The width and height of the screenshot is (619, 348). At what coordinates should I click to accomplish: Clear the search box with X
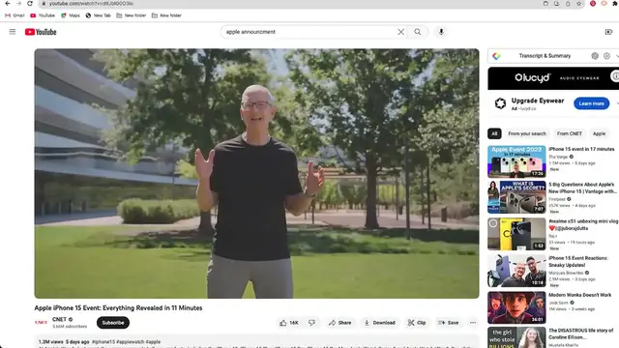[x=400, y=32]
